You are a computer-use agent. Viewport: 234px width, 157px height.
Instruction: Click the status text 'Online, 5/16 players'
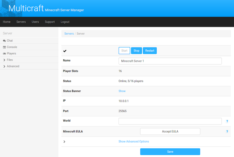[x=131, y=81]
